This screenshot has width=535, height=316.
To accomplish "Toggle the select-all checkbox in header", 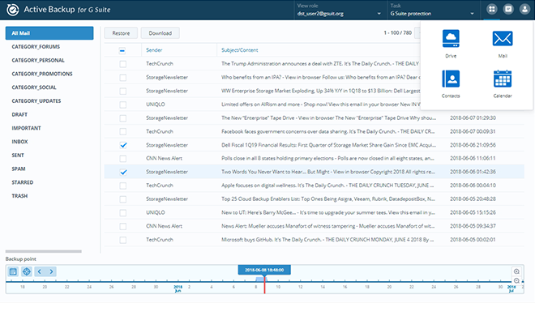I will click(122, 51).
